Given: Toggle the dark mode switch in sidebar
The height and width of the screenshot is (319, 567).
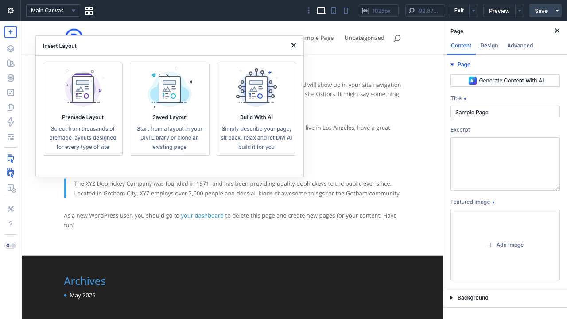Looking at the screenshot, I should 11,245.
